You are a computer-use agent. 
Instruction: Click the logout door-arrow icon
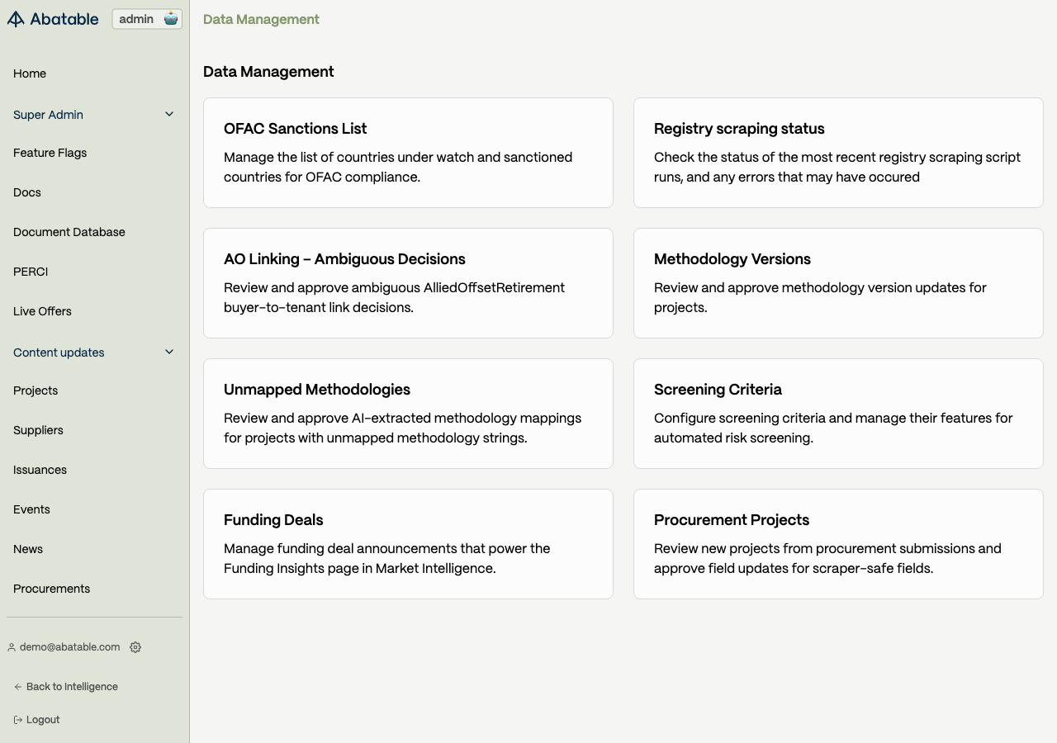17,720
